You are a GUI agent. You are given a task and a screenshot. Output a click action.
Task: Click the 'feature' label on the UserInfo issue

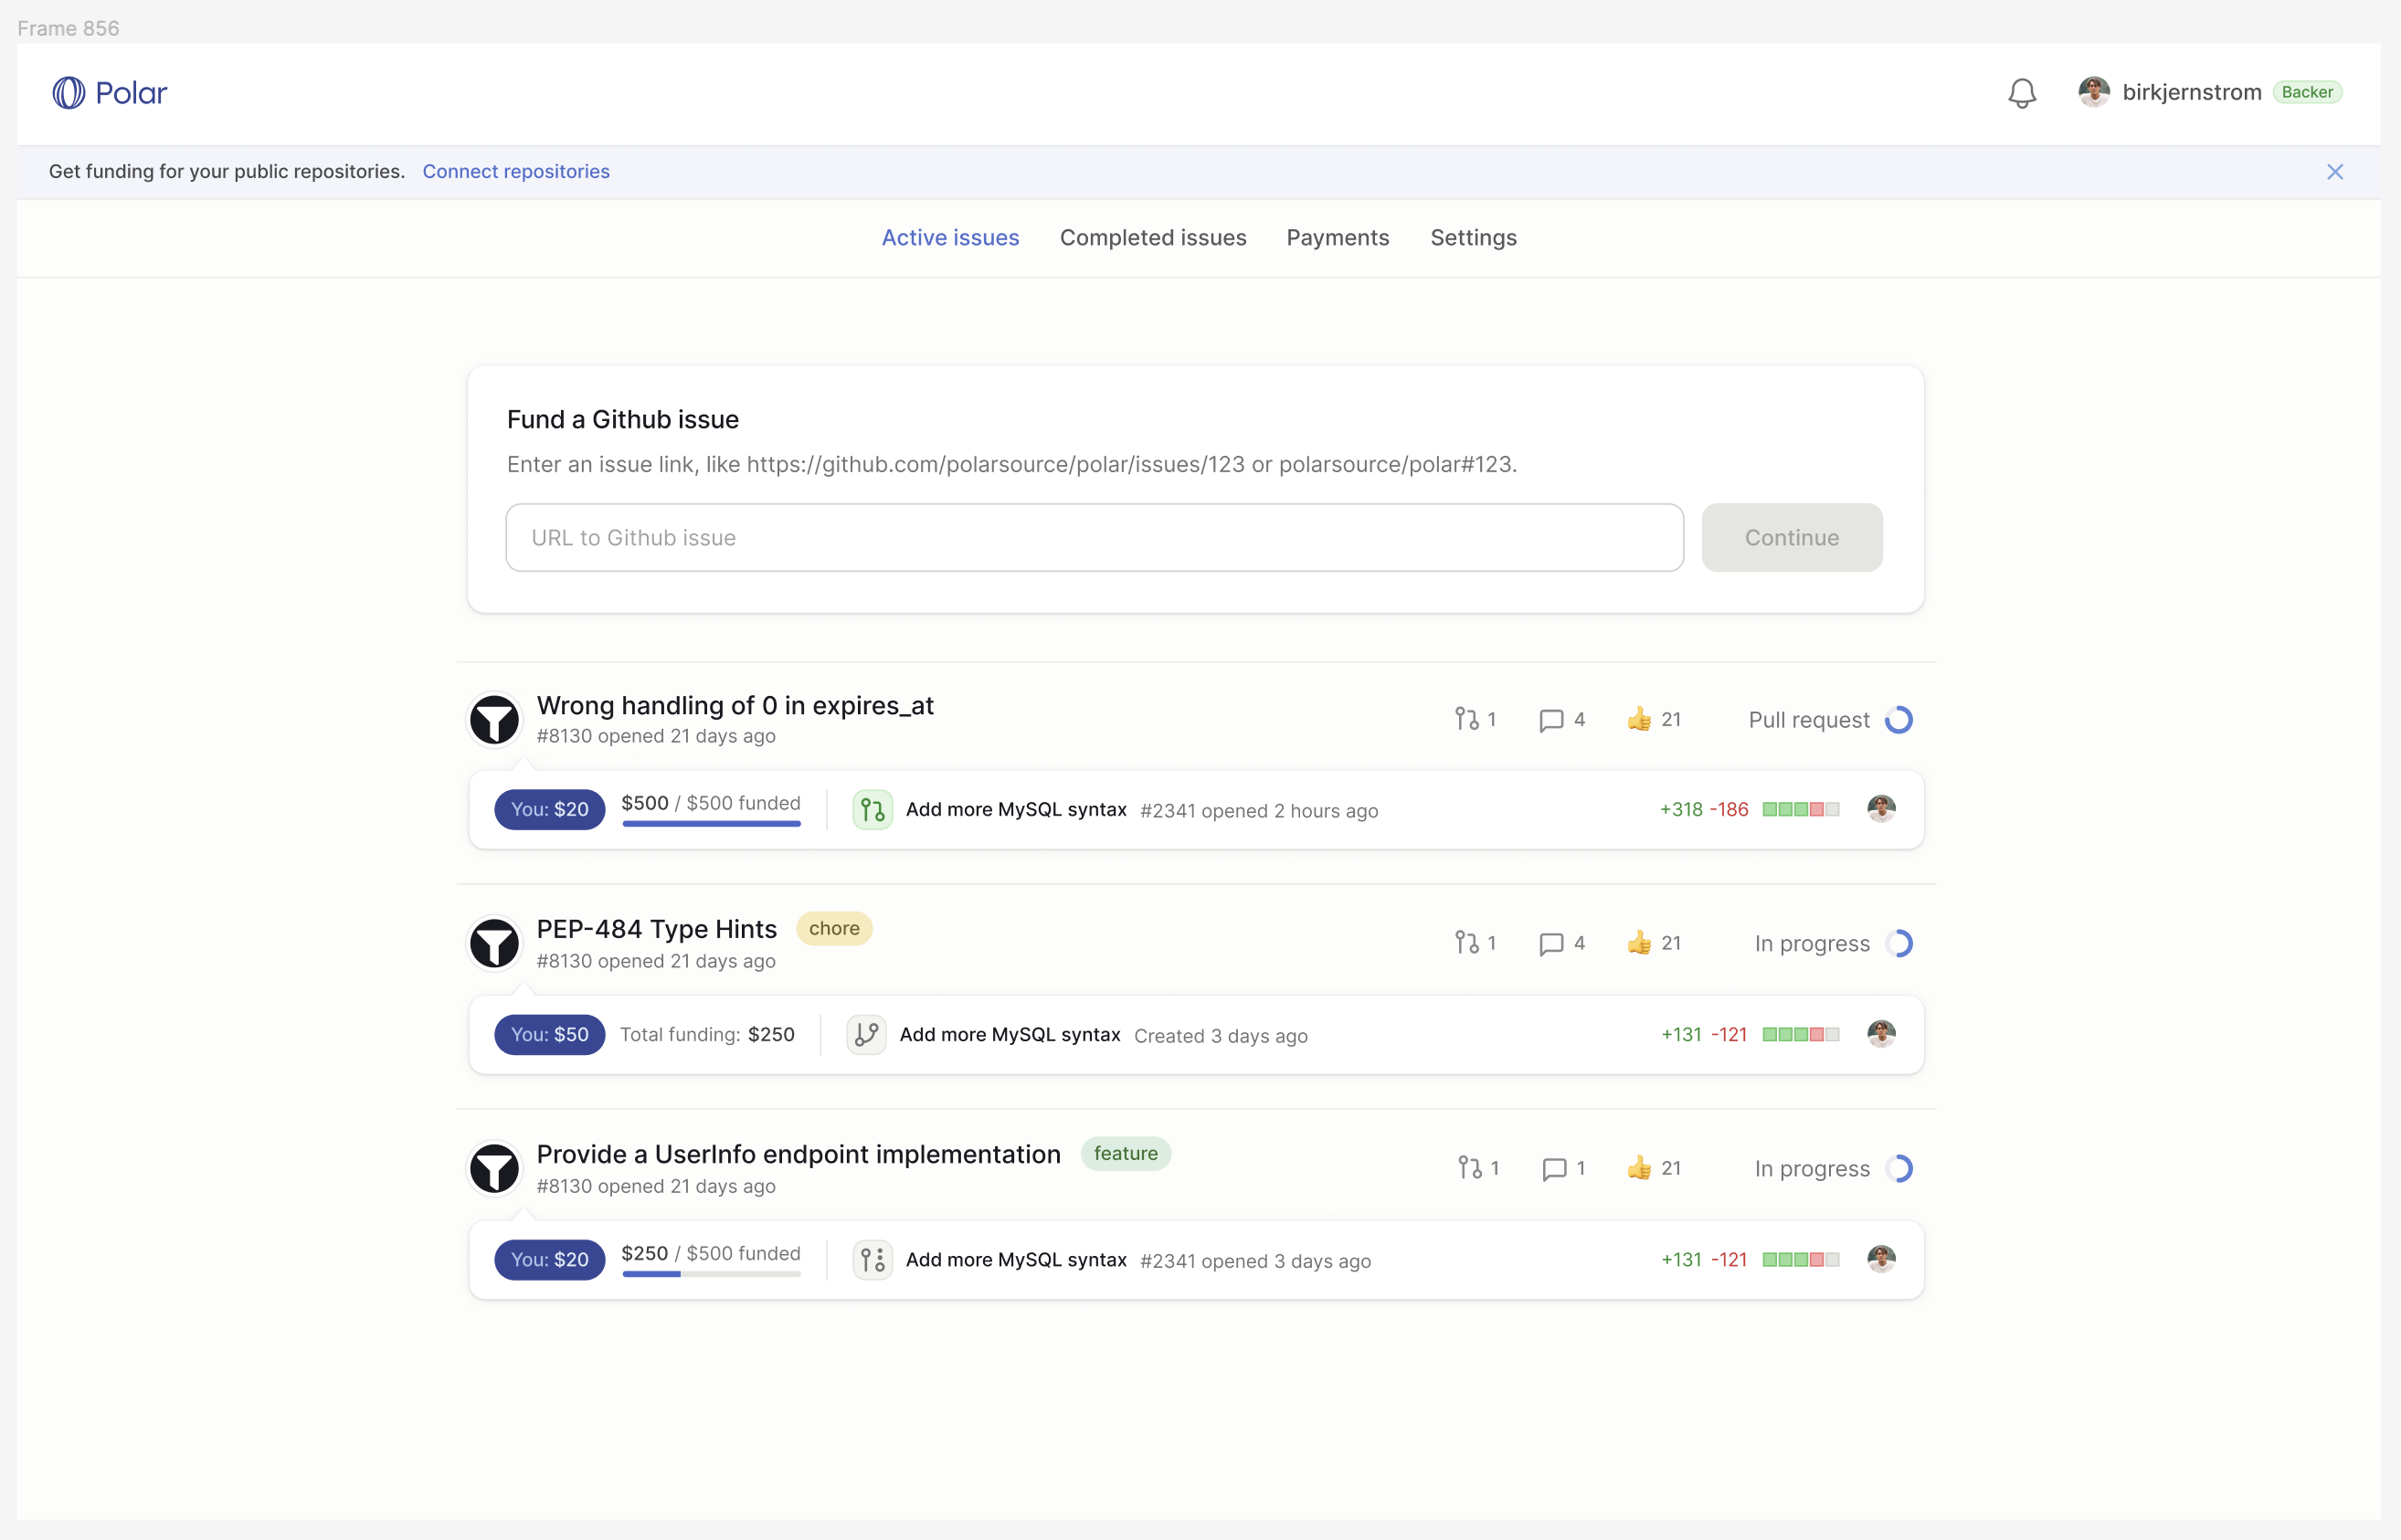tap(1126, 1153)
